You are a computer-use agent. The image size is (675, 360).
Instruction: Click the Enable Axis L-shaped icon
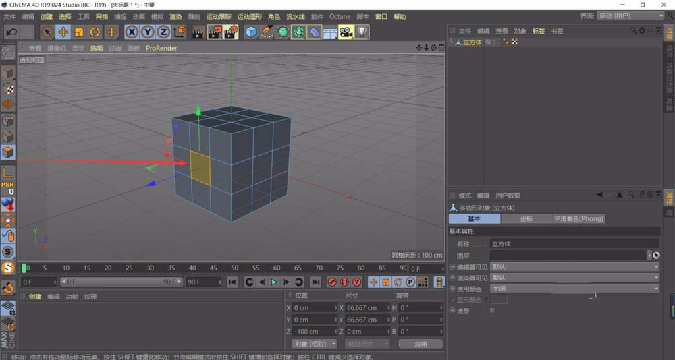[7, 173]
